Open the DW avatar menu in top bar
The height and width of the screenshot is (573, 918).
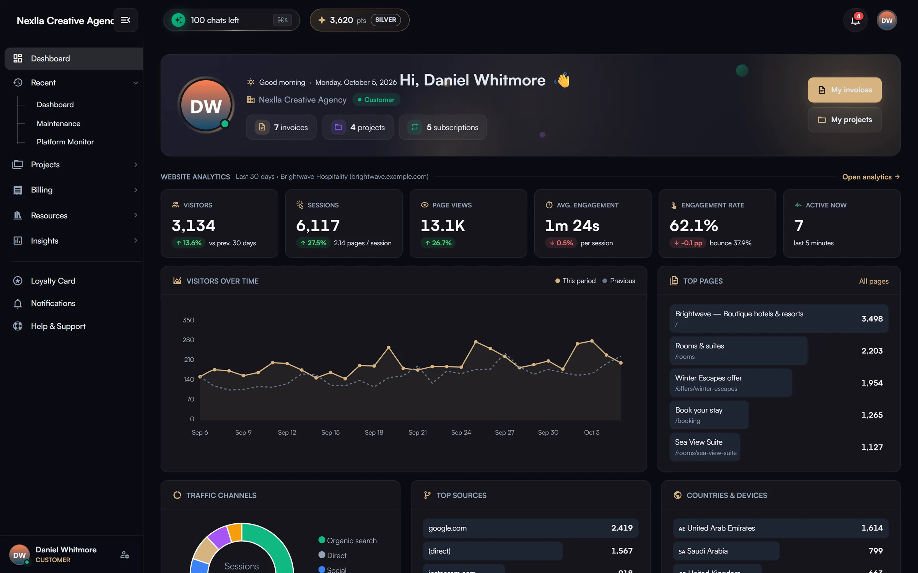[887, 20]
